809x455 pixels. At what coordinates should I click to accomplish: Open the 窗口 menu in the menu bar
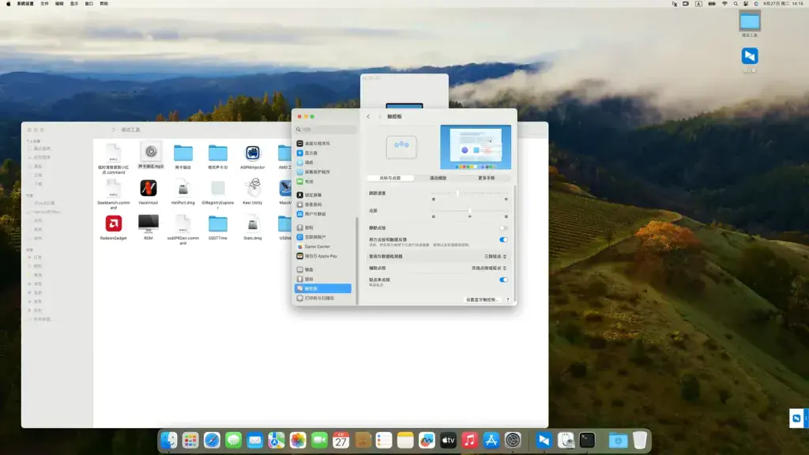[88, 4]
